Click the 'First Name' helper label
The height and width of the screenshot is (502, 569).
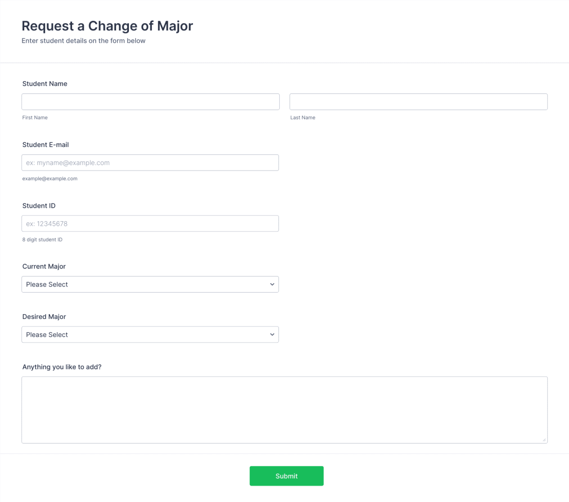[35, 117]
